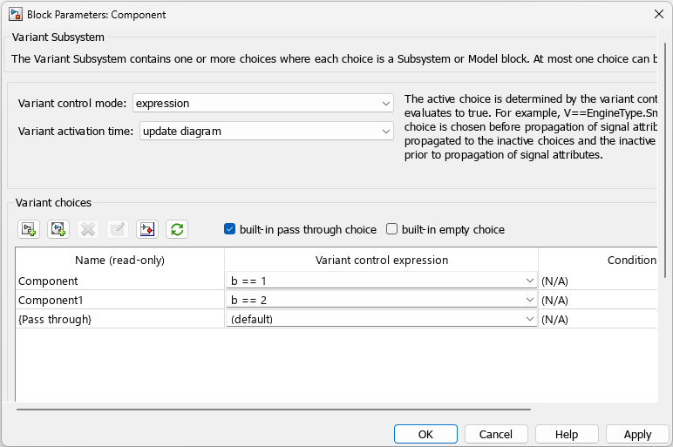The height and width of the screenshot is (447, 673).
Task: Click the add new Subsystem choice icon
Action: 29,229
